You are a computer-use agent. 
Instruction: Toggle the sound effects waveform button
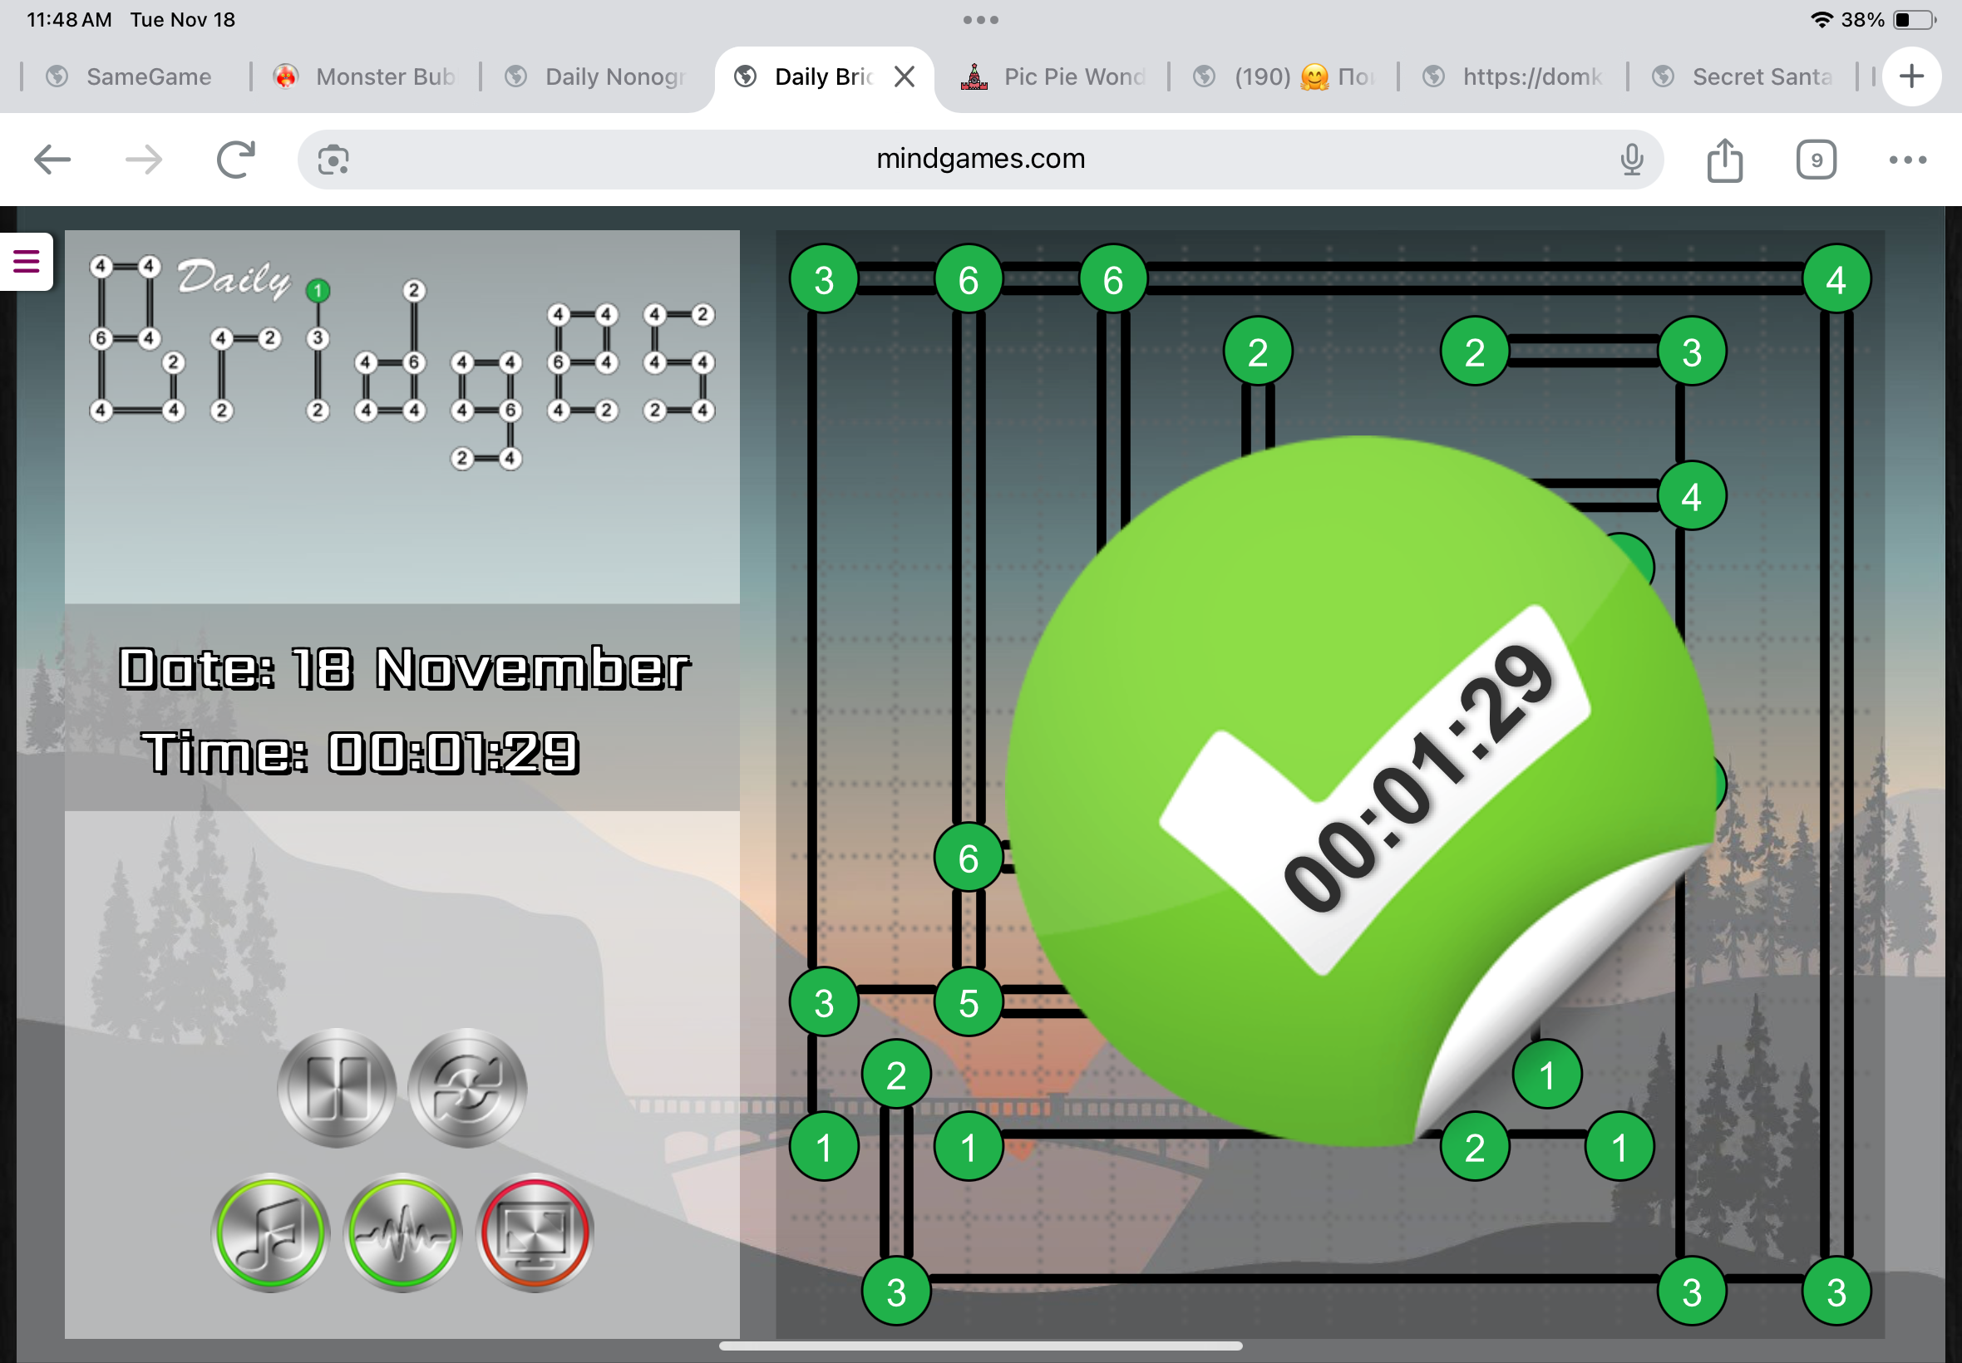tap(402, 1232)
